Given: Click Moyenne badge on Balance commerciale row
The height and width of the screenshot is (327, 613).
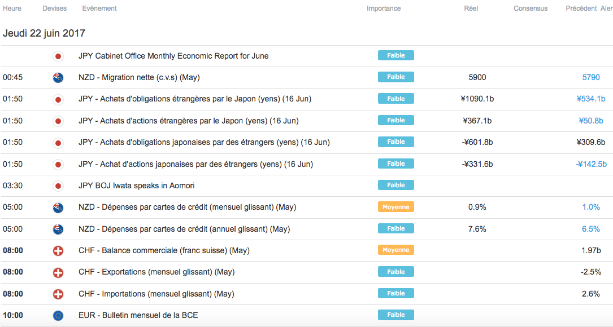Looking at the screenshot, I should (396, 250).
